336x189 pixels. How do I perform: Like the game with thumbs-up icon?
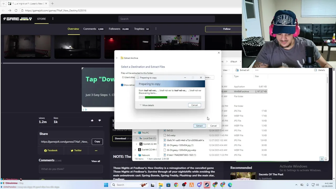[92, 120]
